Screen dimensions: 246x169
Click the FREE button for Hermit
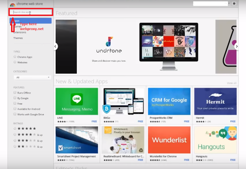point(233,121)
